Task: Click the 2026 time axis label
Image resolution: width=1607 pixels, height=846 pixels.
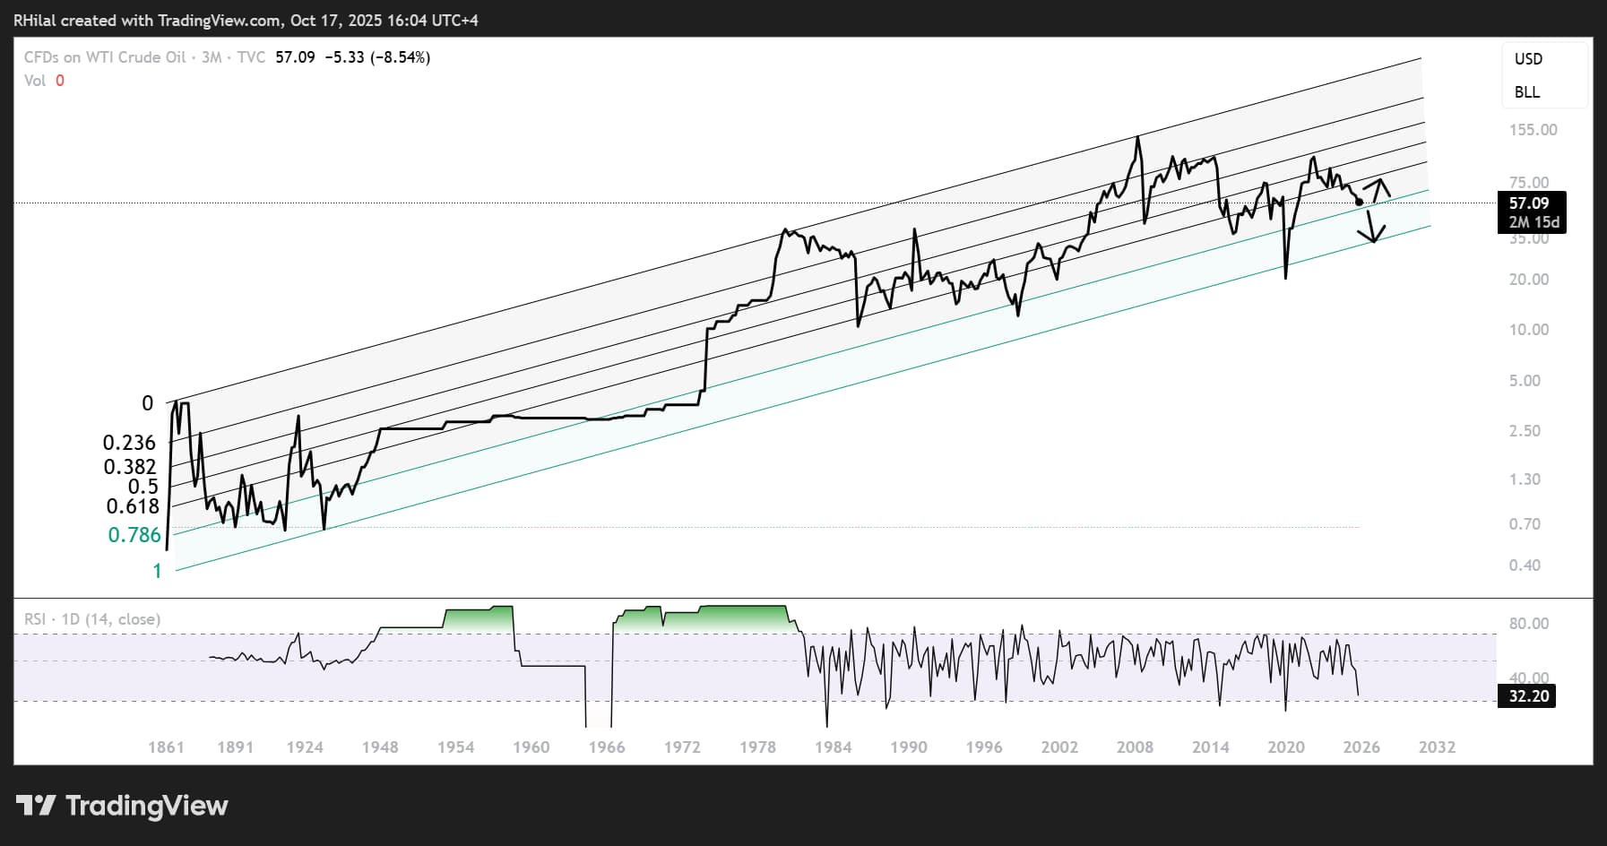Action: pyautogui.click(x=1361, y=747)
